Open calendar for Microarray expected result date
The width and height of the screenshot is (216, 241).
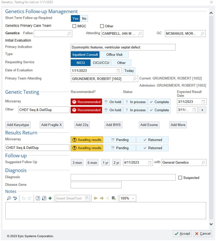pyautogui.click(x=203, y=102)
